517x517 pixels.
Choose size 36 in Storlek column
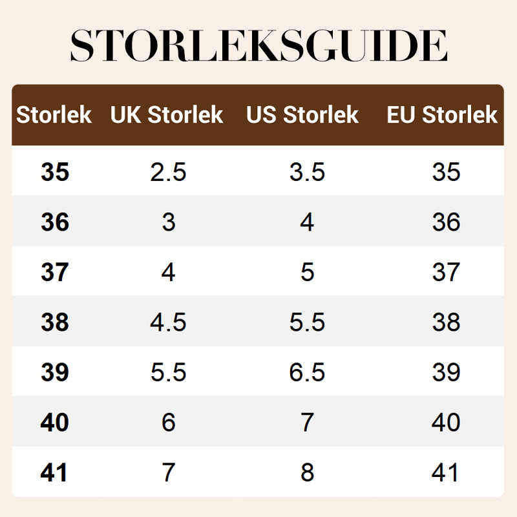[x=55, y=222]
